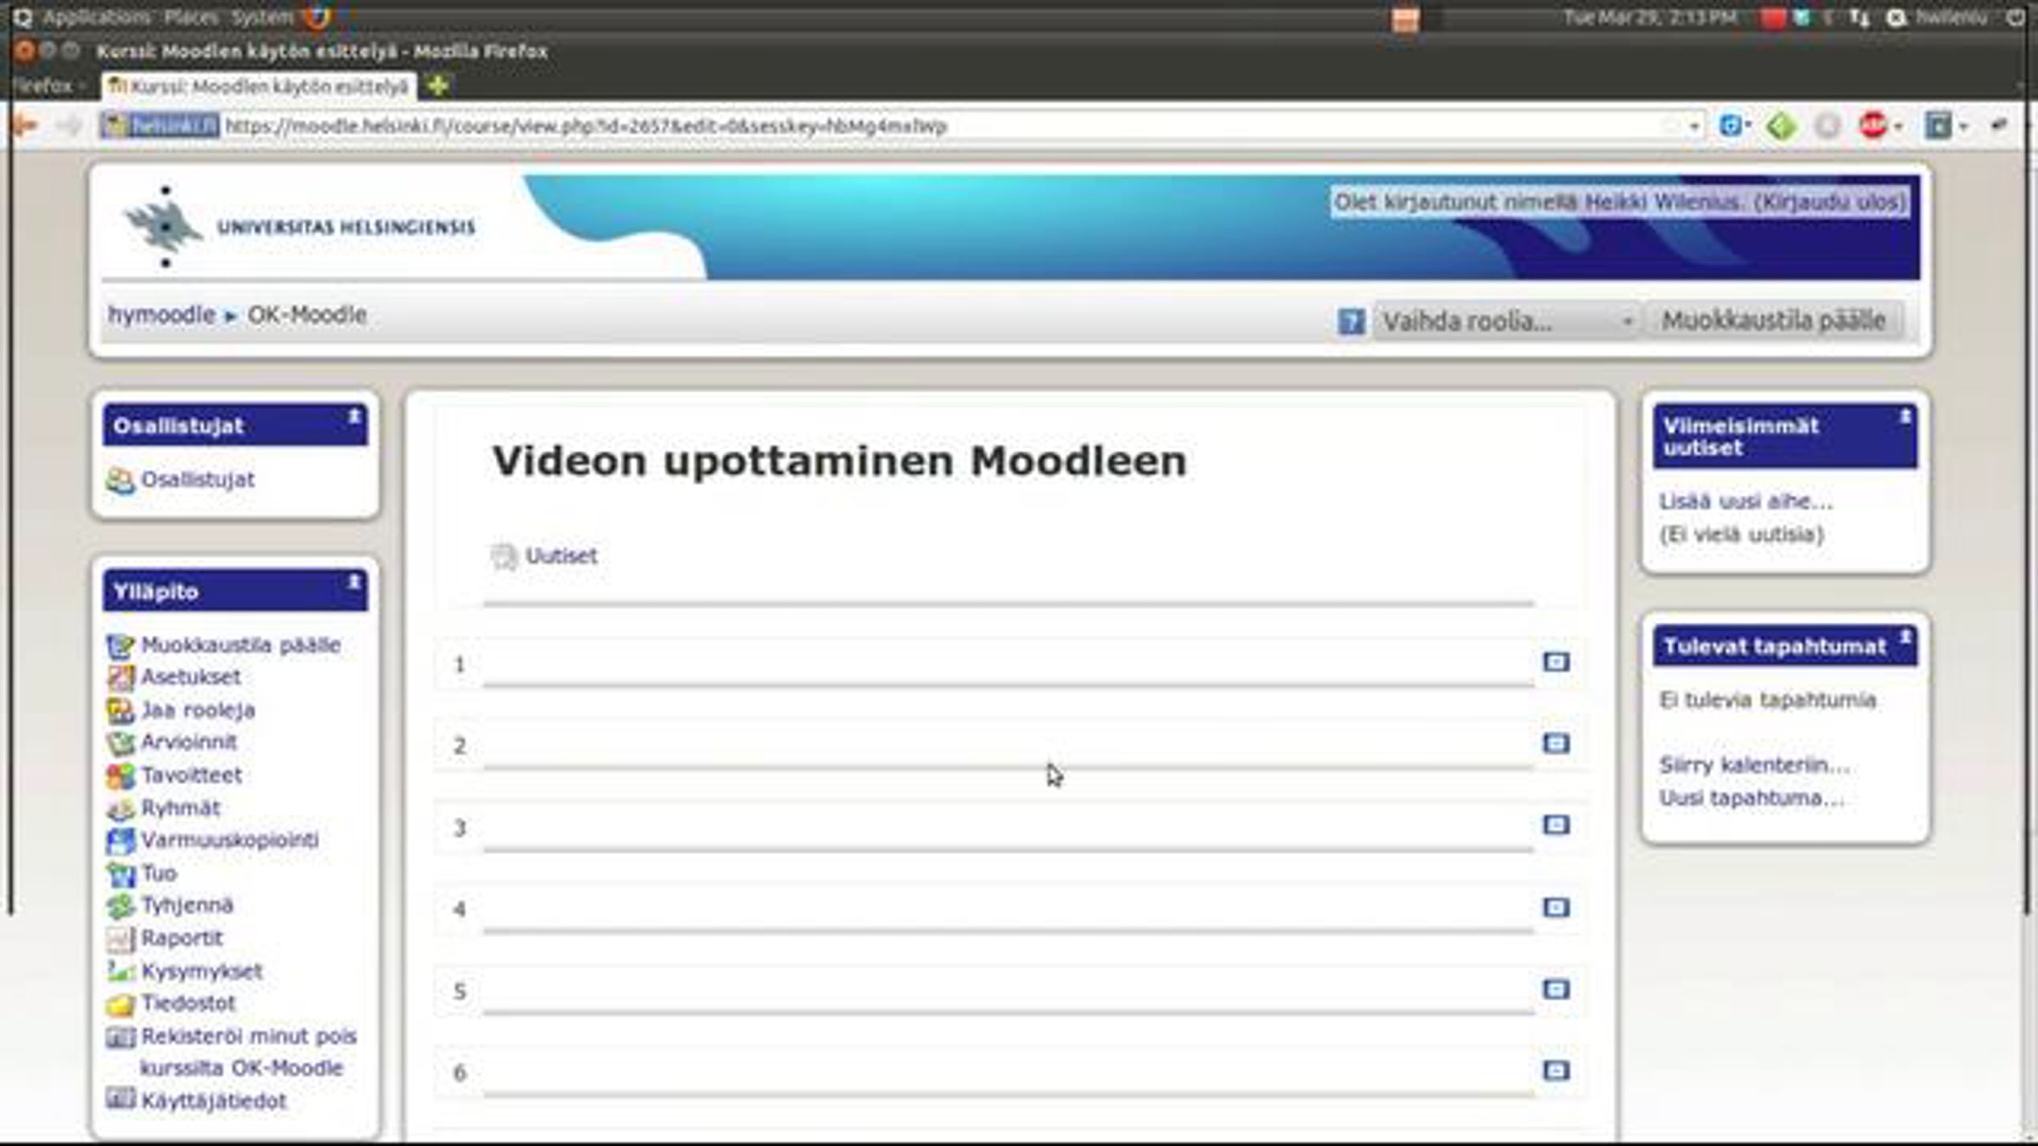Open the Uutiset news forum link
This screenshot has width=2038, height=1146.
coord(561,556)
